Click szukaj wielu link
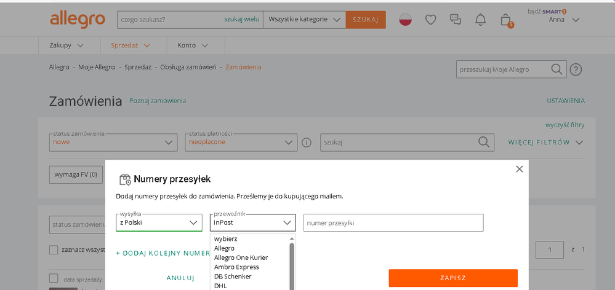The height and width of the screenshot is (290, 615). pos(241,19)
